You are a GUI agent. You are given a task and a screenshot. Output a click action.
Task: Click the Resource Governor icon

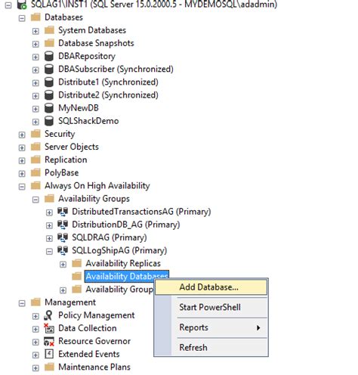click(49, 341)
